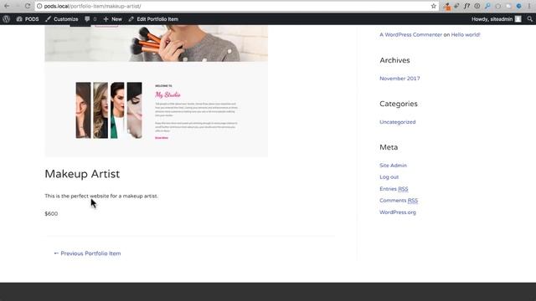This screenshot has height=301, width=536.
Task: Visit the WordPress.org link
Action: (x=398, y=212)
